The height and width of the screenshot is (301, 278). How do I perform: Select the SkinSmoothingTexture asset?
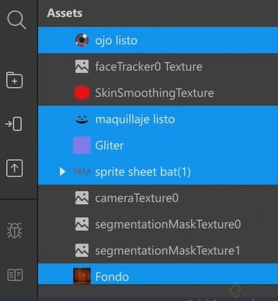158,92
